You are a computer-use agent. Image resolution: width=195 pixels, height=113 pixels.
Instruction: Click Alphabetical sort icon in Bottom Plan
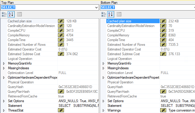click(110, 14)
